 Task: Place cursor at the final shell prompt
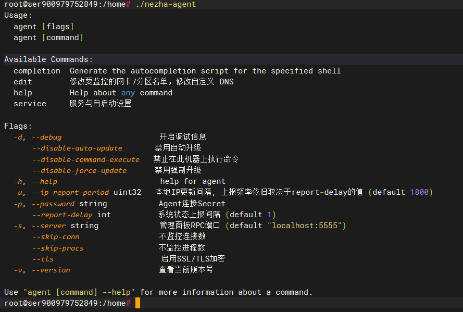[x=137, y=303]
